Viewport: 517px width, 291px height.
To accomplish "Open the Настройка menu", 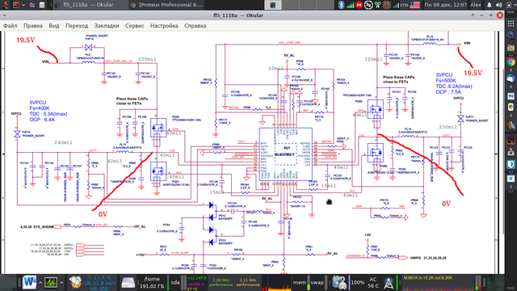I will coord(164,26).
